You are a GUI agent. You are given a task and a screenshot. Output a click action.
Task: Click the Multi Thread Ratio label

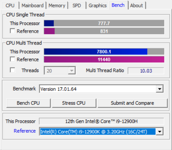click(105, 70)
